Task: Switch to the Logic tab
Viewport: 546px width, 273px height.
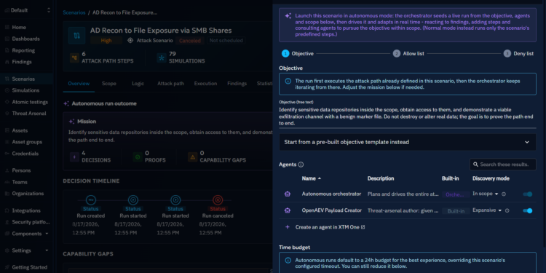Action: coord(138,84)
